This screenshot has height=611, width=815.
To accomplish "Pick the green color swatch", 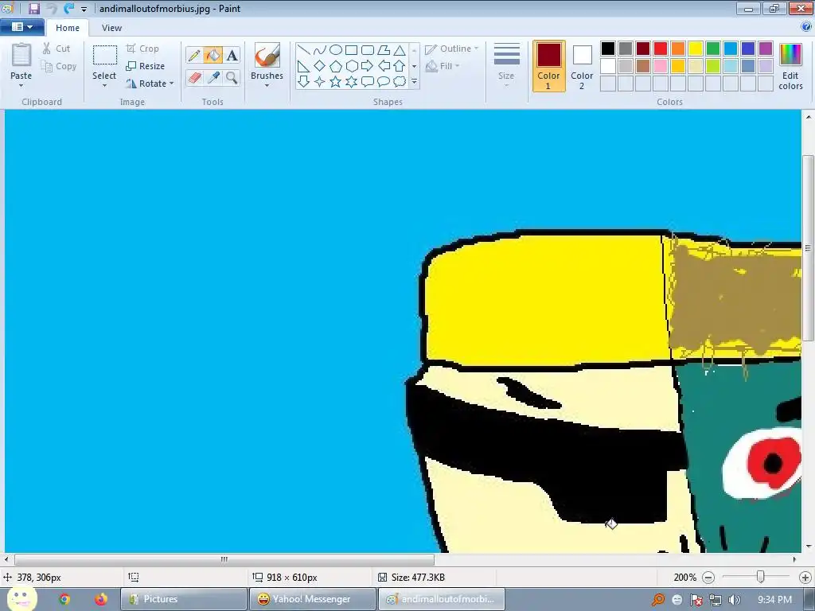I will 713,49.
